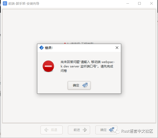Viewport: 158px width, 138px height.
Task: Click bottom 确定 button in wizard window
Action: [106, 130]
